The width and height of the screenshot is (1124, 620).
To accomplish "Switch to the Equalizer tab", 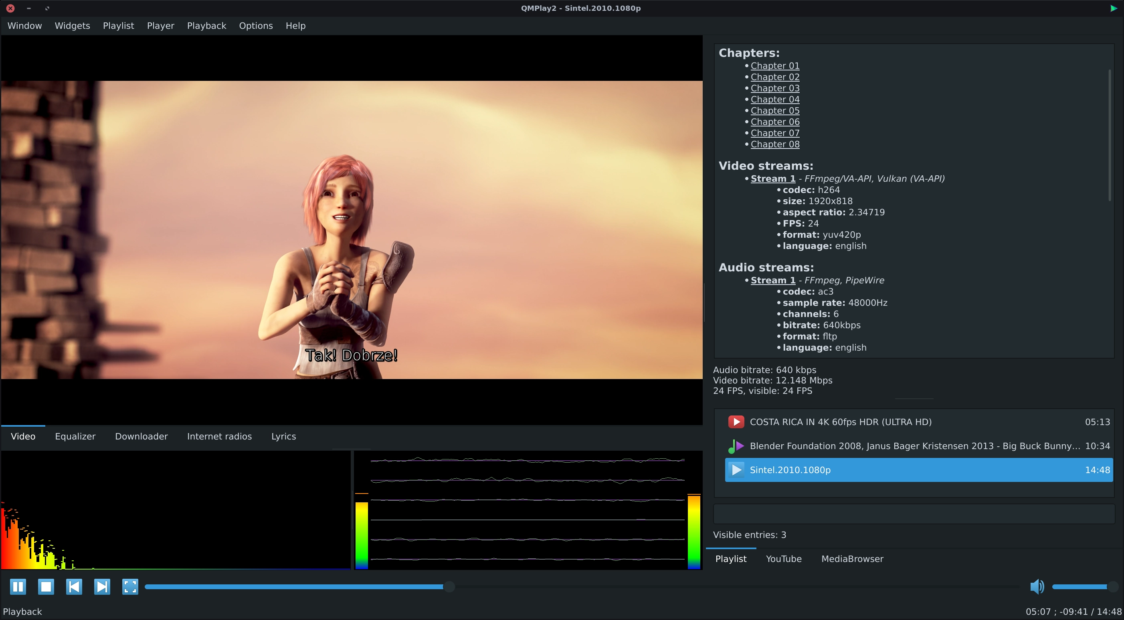I will [75, 436].
